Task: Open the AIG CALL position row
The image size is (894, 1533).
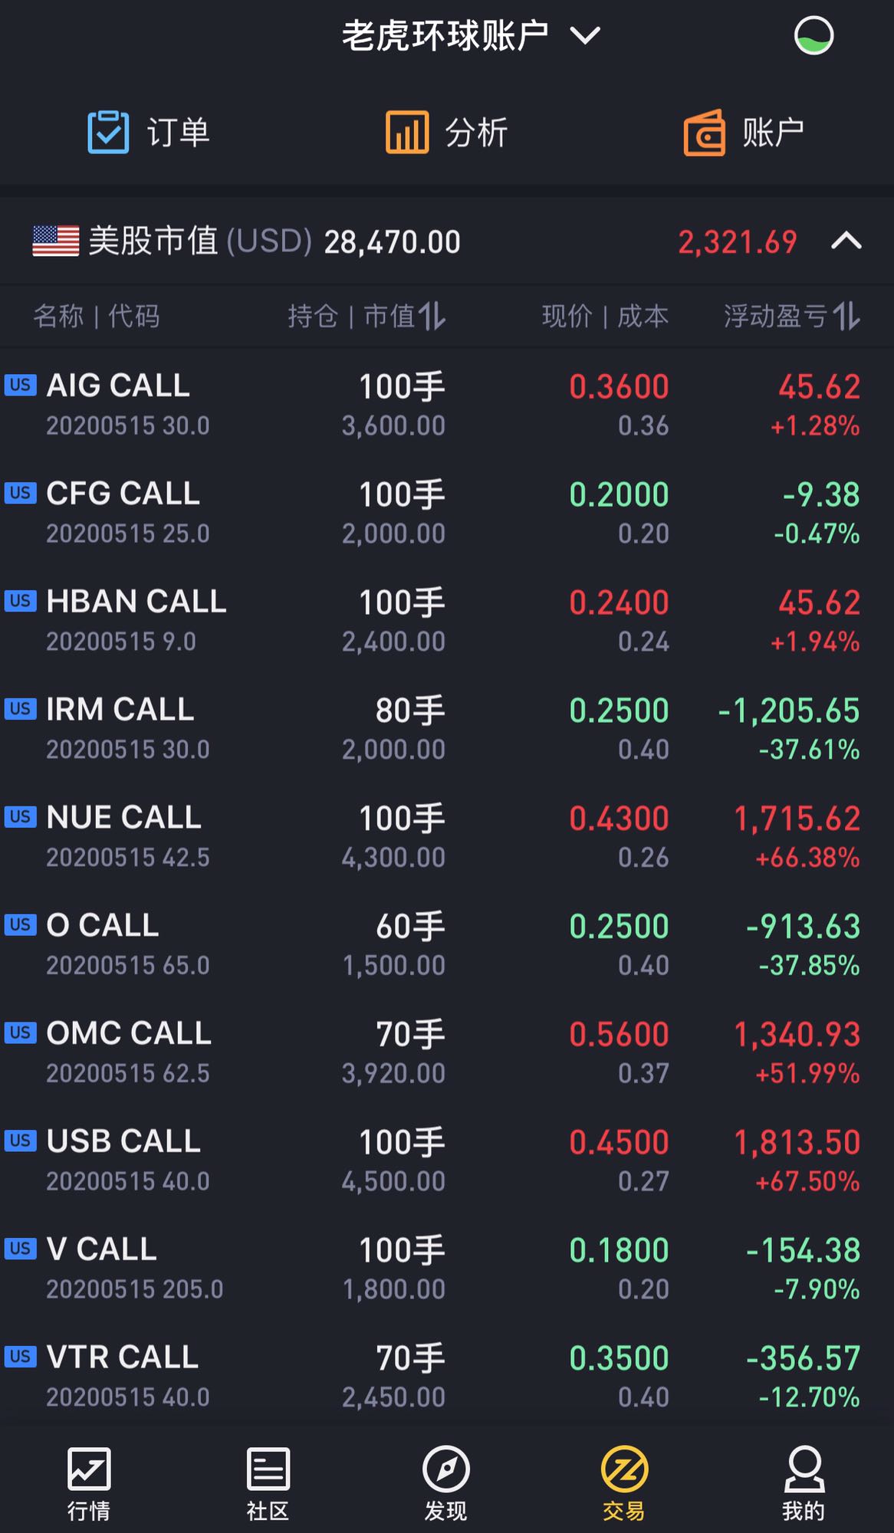Action: click(447, 405)
